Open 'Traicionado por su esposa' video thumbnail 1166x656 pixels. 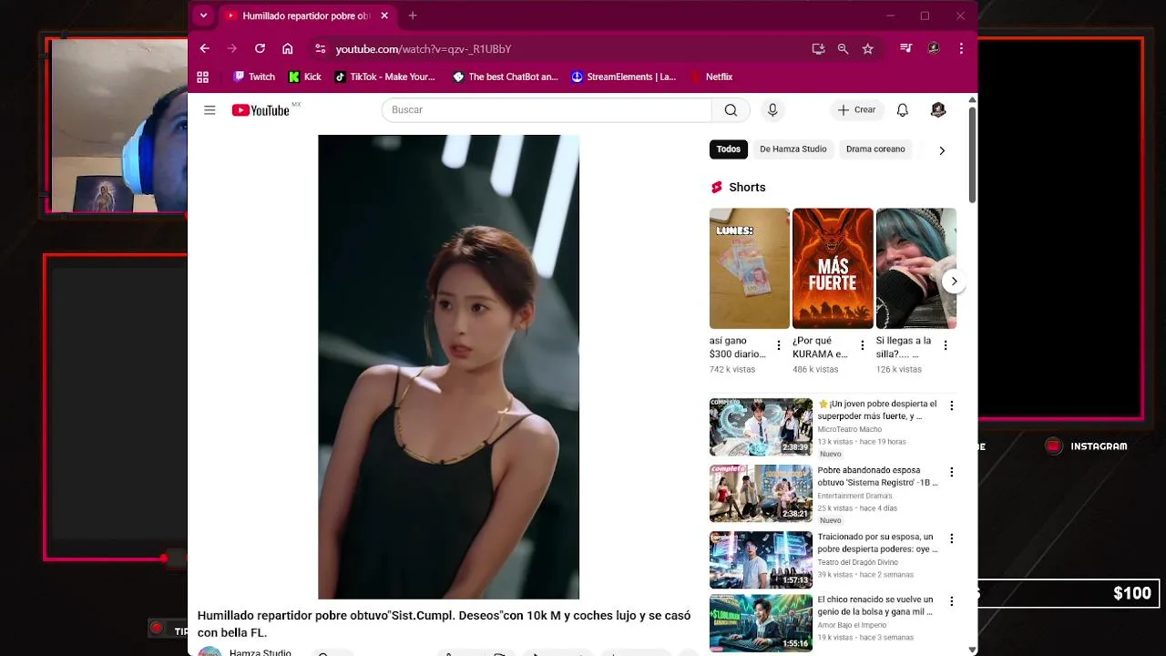[761, 560]
